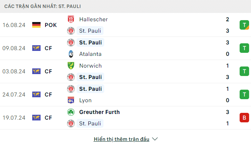Open the Greuther Furth team name
This screenshot has height=144, width=251.
click(x=99, y=112)
